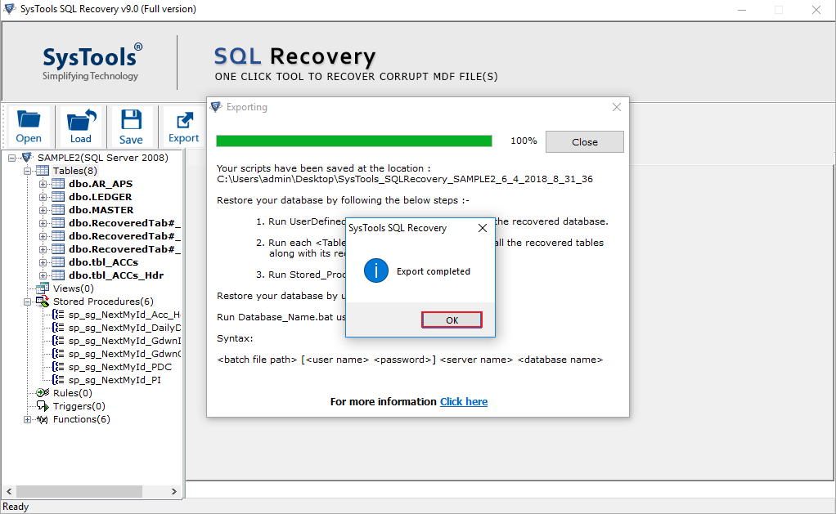The image size is (836, 514).
Task: Click the table icon beside dbo.tbl_ACCs
Action: pos(58,262)
